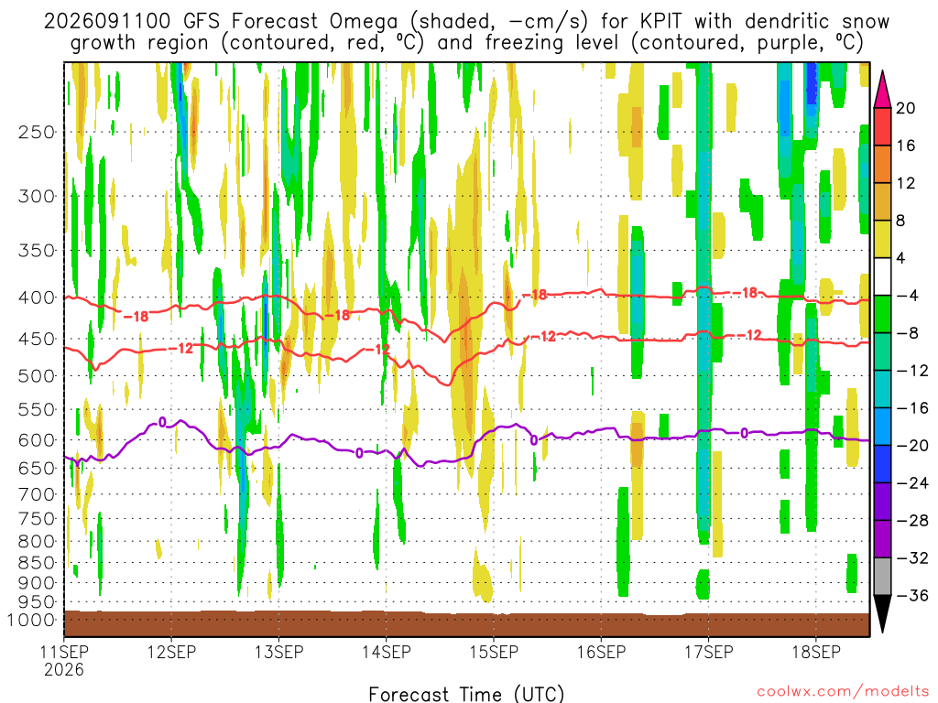Image resolution: width=938 pixels, height=703 pixels.
Task: Click the yellow colorbar segment near 8
Action: tap(882, 239)
